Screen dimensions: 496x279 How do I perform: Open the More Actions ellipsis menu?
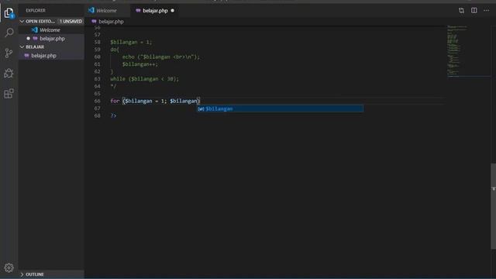tap(486, 10)
